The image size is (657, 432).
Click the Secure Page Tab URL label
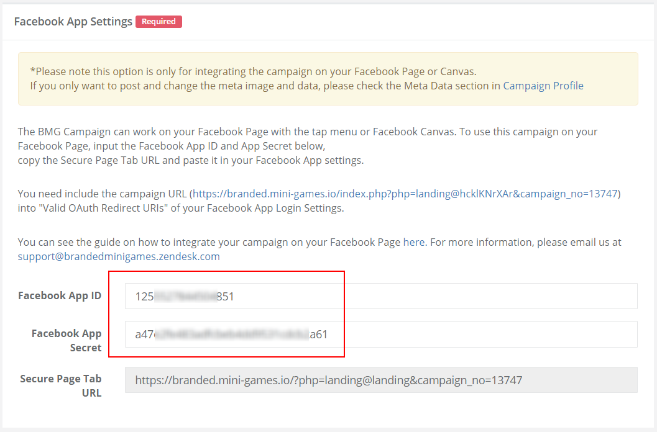point(61,385)
